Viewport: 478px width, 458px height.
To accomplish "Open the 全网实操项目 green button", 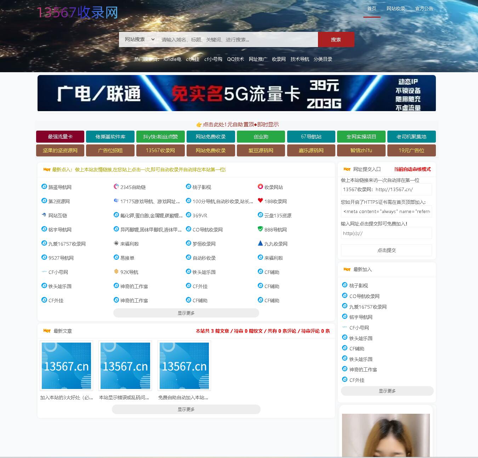I will click(361, 137).
